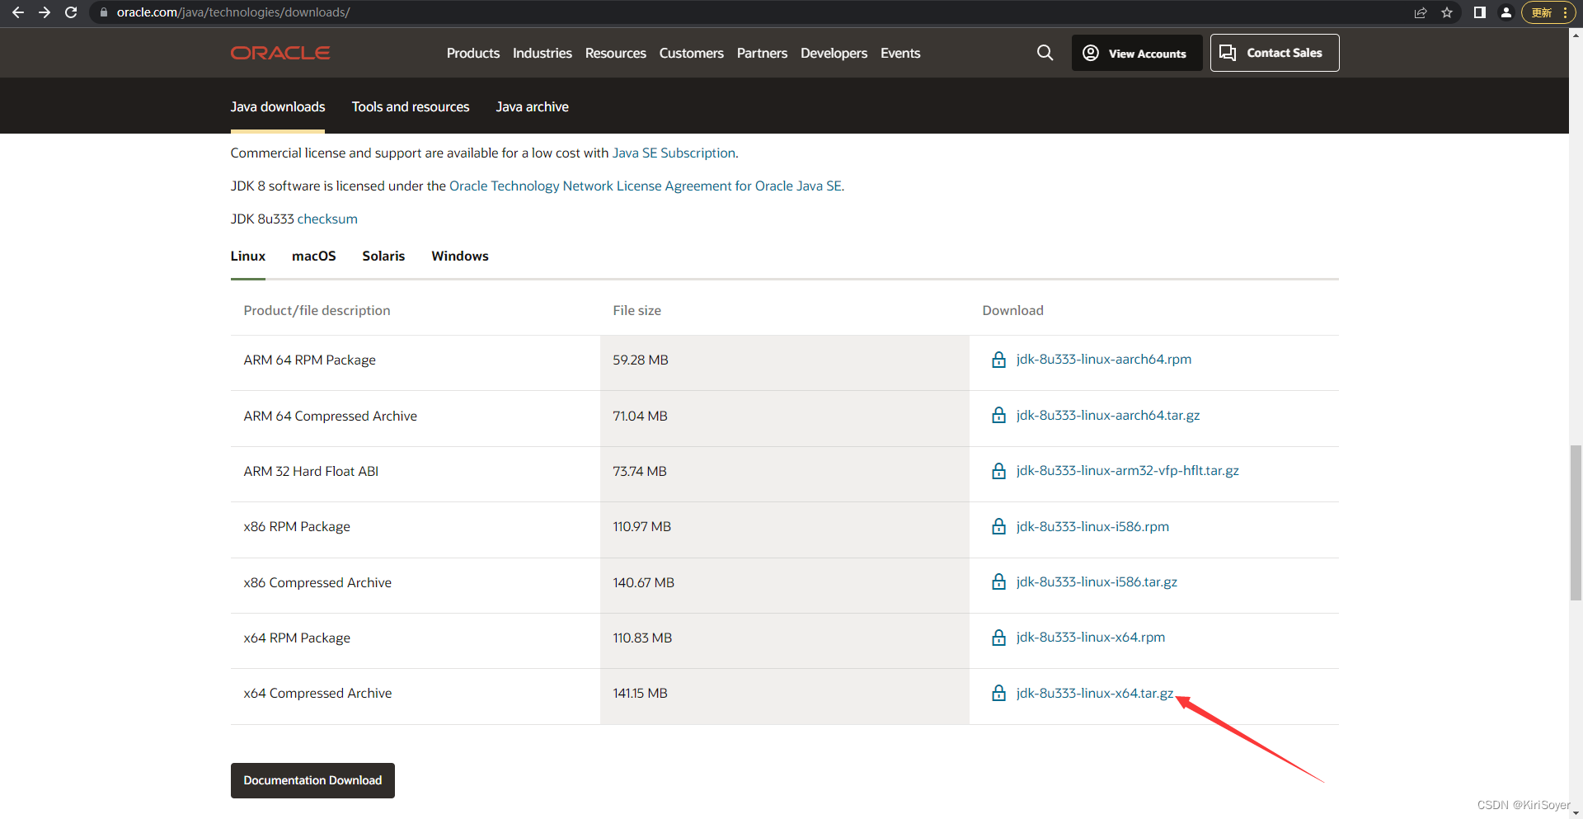This screenshot has width=1583, height=819.
Task: Click the browser forward arrow
Action: [x=45, y=12]
